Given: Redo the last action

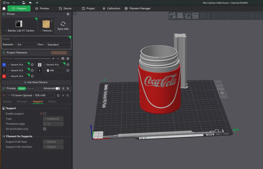Looking at the screenshot, I should (x=37, y=3).
